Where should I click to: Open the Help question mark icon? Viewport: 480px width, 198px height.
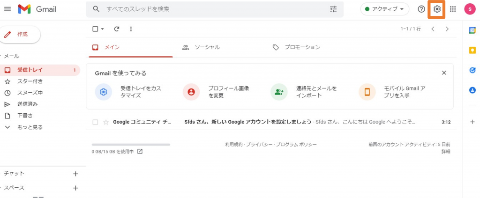point(421,9)
